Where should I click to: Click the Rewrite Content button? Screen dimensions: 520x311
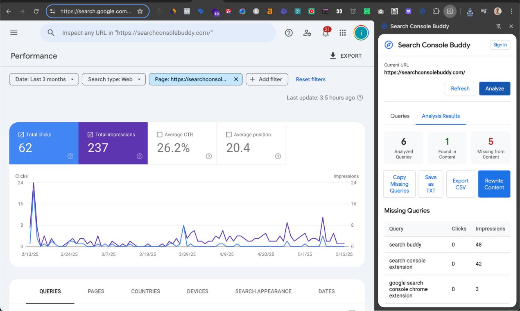(x=494, y=184)
